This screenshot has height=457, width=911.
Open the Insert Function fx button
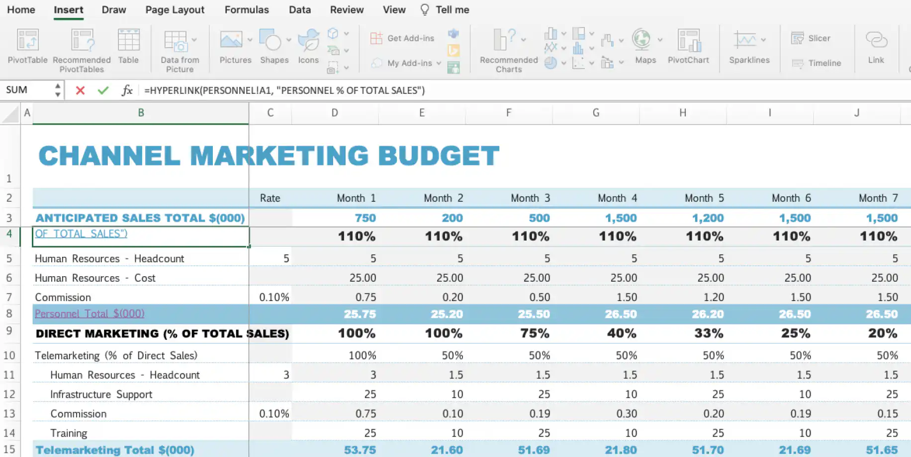point(127,90)
